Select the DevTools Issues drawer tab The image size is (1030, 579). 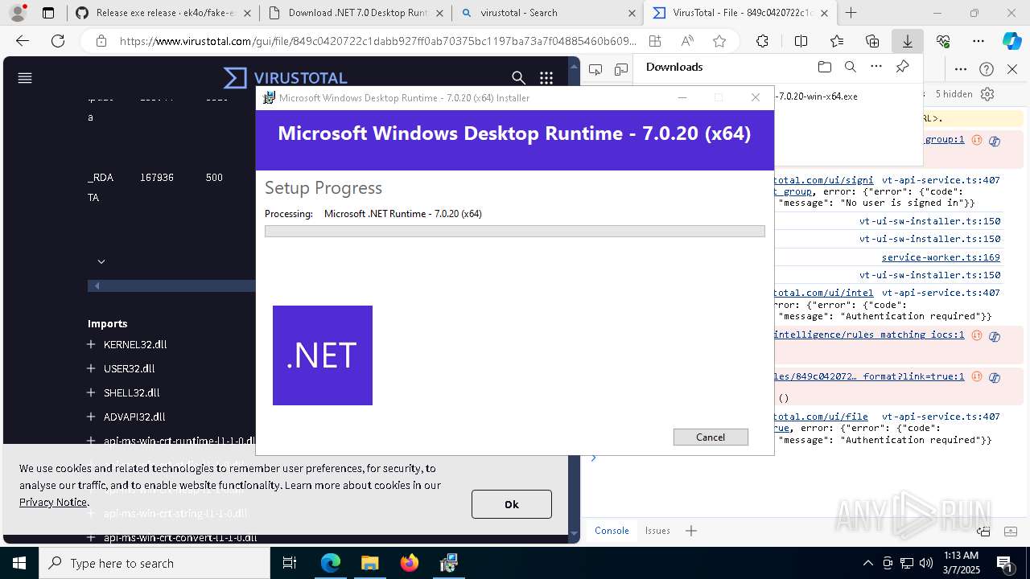pyautogui.click(x=657, y=531)
